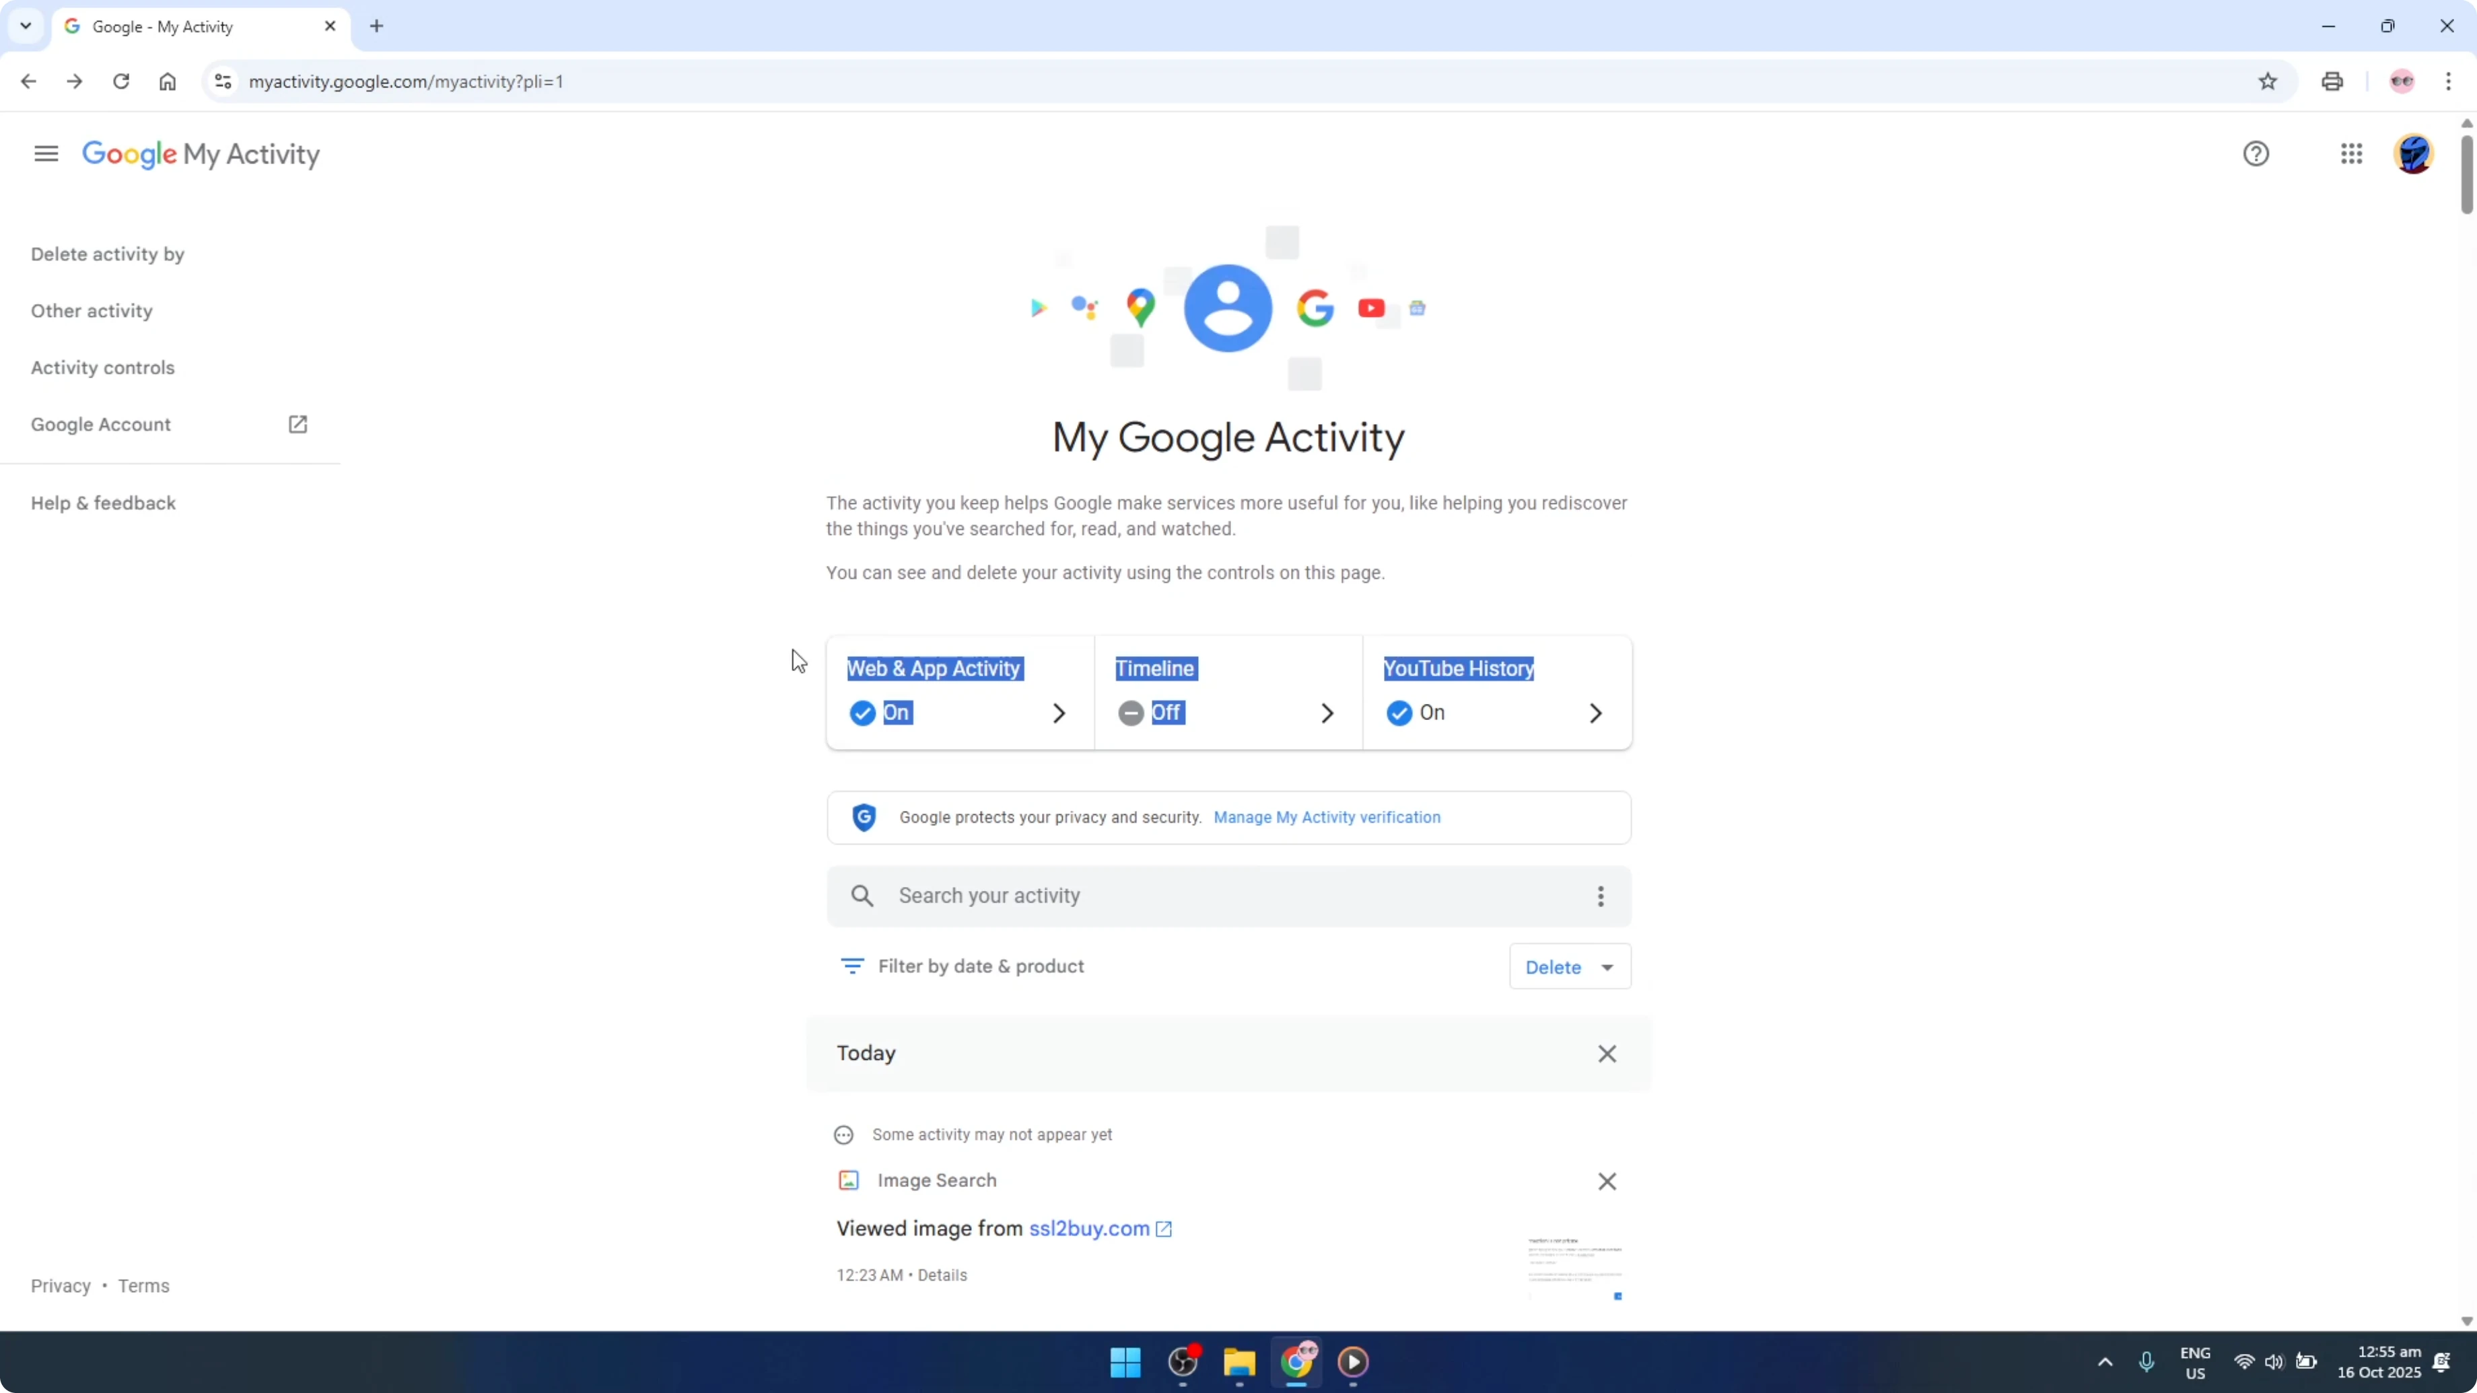Image resolution: width=2477 pixels, height=1393 pixels.
Task: Open the Delete dropdown
Action: [1568, 966]
